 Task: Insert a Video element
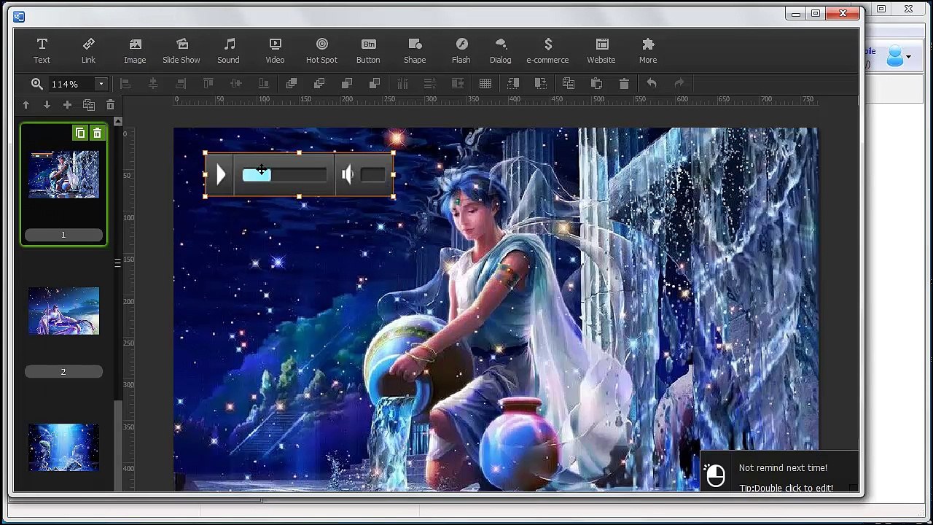(275, 51)
